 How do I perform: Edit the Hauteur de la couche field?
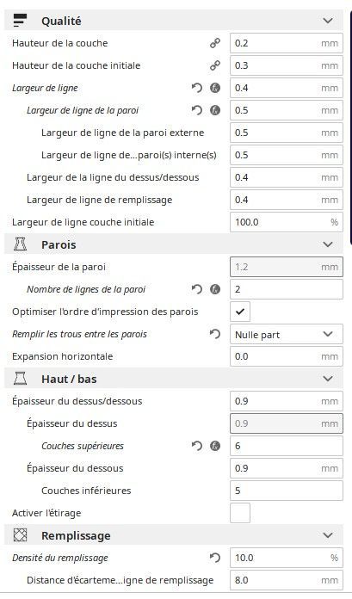click(x=287, y=43)
